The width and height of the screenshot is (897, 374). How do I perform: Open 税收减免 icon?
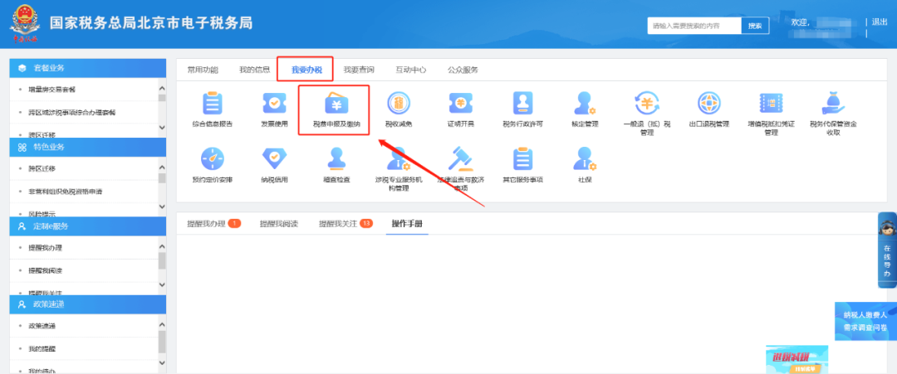[398, 104]
